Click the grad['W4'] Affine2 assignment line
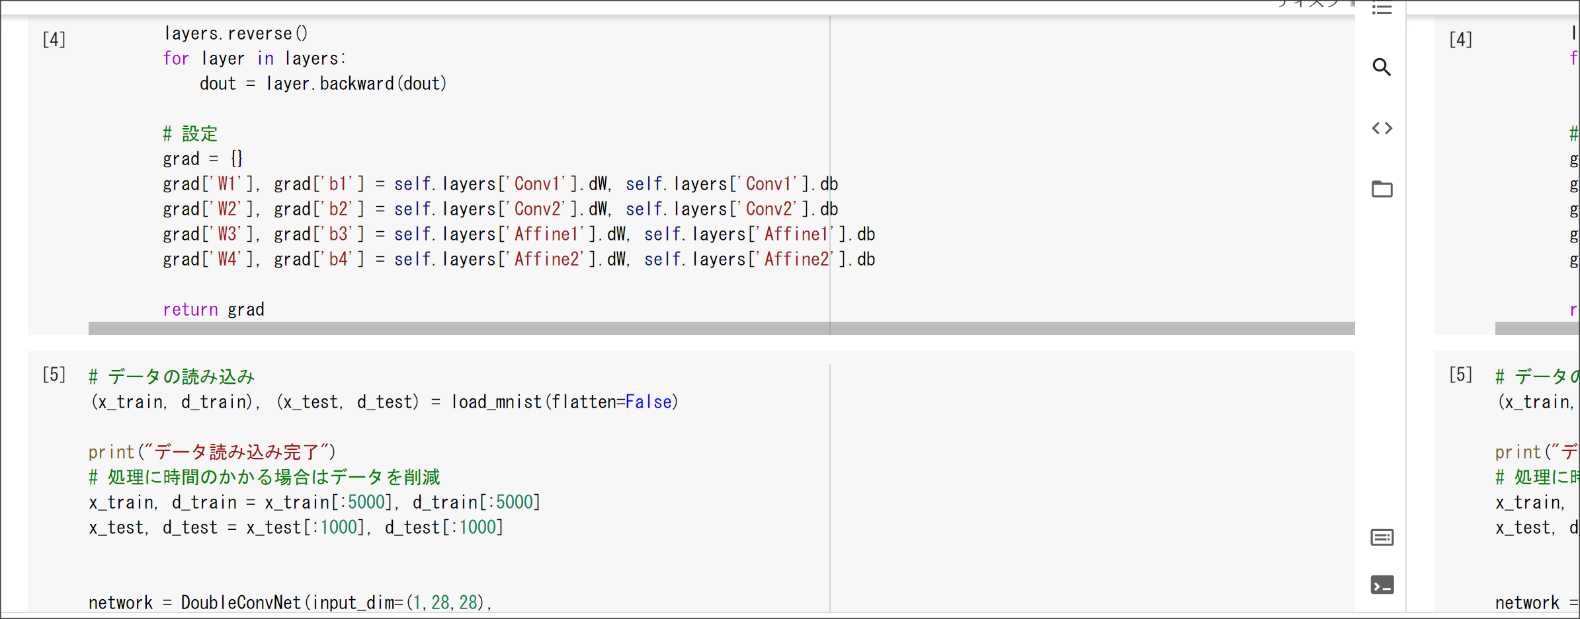 click(x=519, y=260)
